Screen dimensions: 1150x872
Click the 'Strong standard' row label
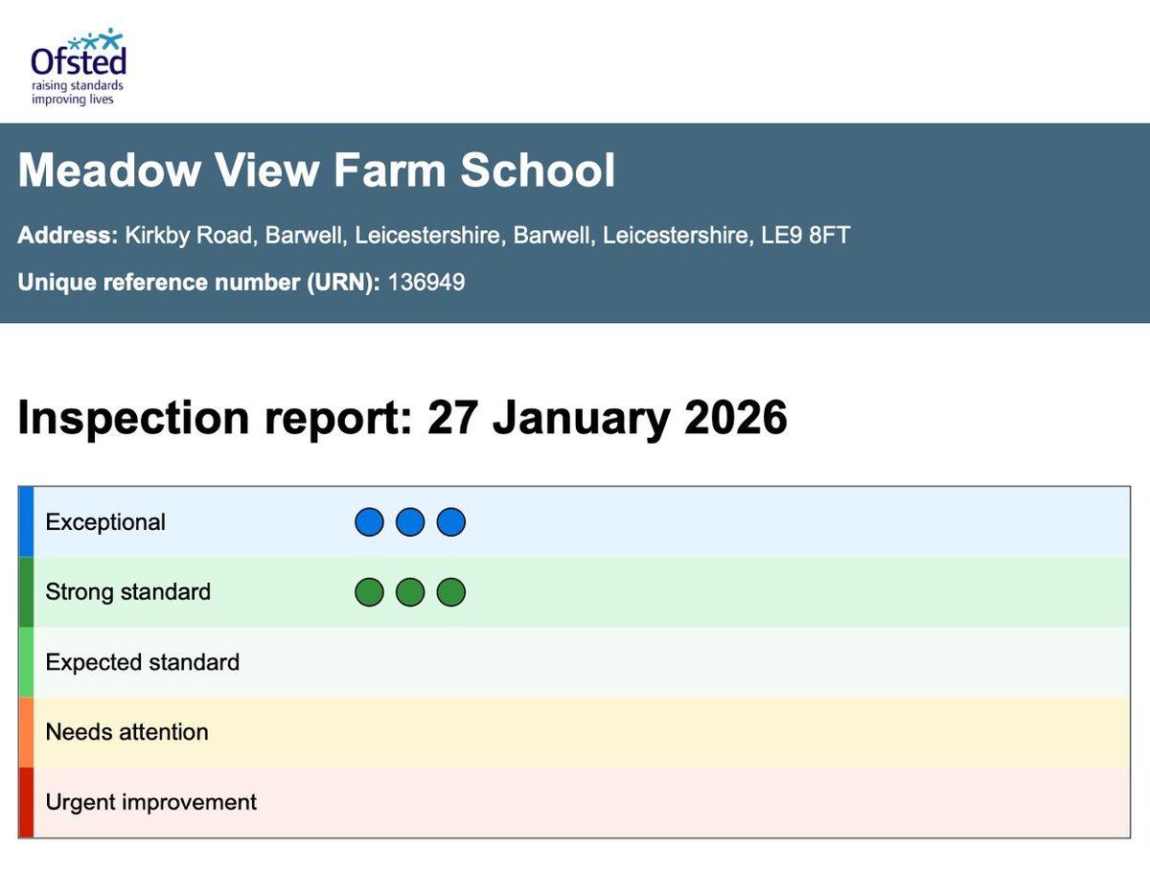(x=128, y=592)
